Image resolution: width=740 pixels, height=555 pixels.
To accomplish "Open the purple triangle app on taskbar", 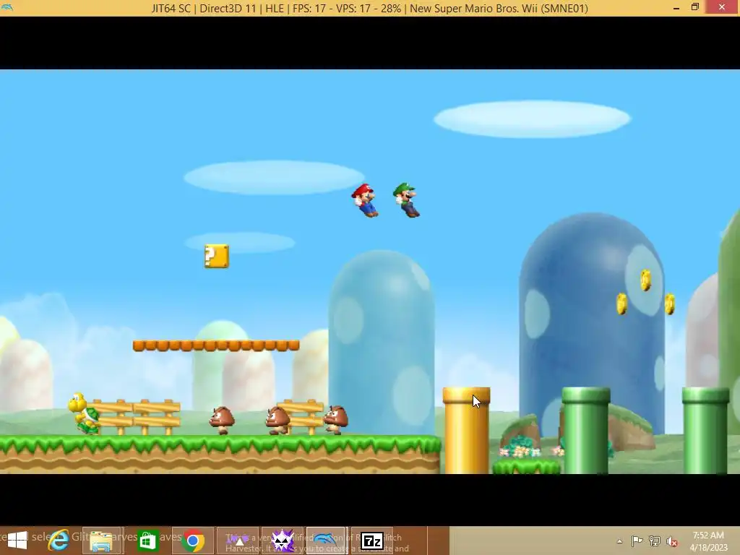I will (x=237, y=541).
